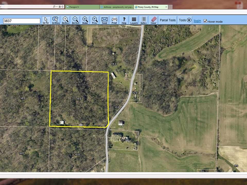This screenshot has width=247, height=185.
Task: Switch to the dotloop browser tab
Action: (x=117, y=7)
